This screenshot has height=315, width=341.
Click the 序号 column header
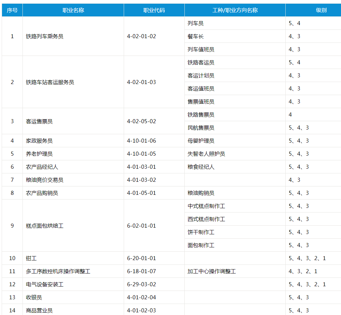[x=12, y=10]
